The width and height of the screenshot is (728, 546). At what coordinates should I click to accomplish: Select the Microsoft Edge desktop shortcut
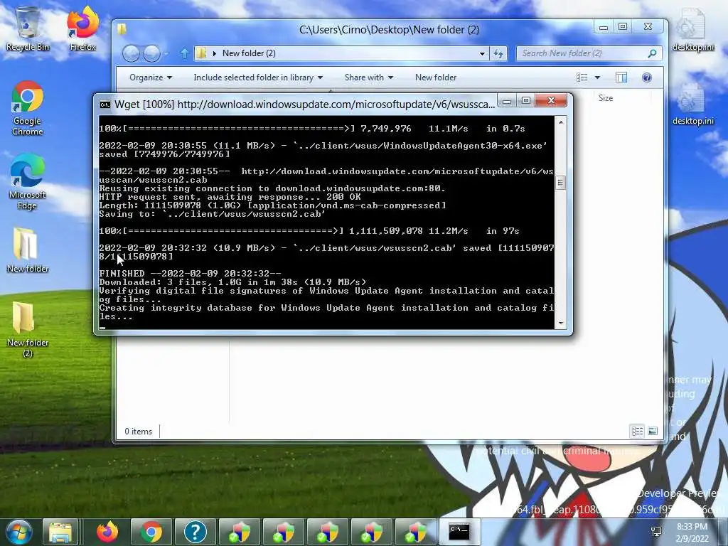point(28,182)
